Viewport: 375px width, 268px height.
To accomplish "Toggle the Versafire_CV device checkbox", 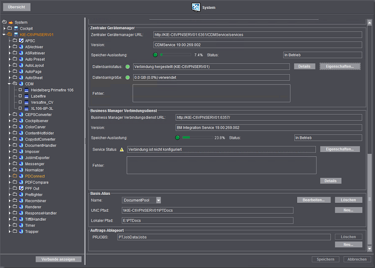I will click(20, 102).
